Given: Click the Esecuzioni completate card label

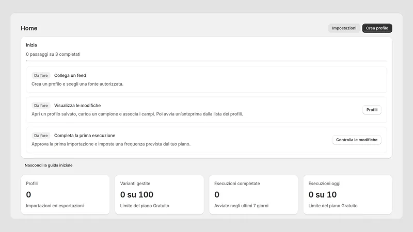Looking at the screenshot, I should point(237,184).
